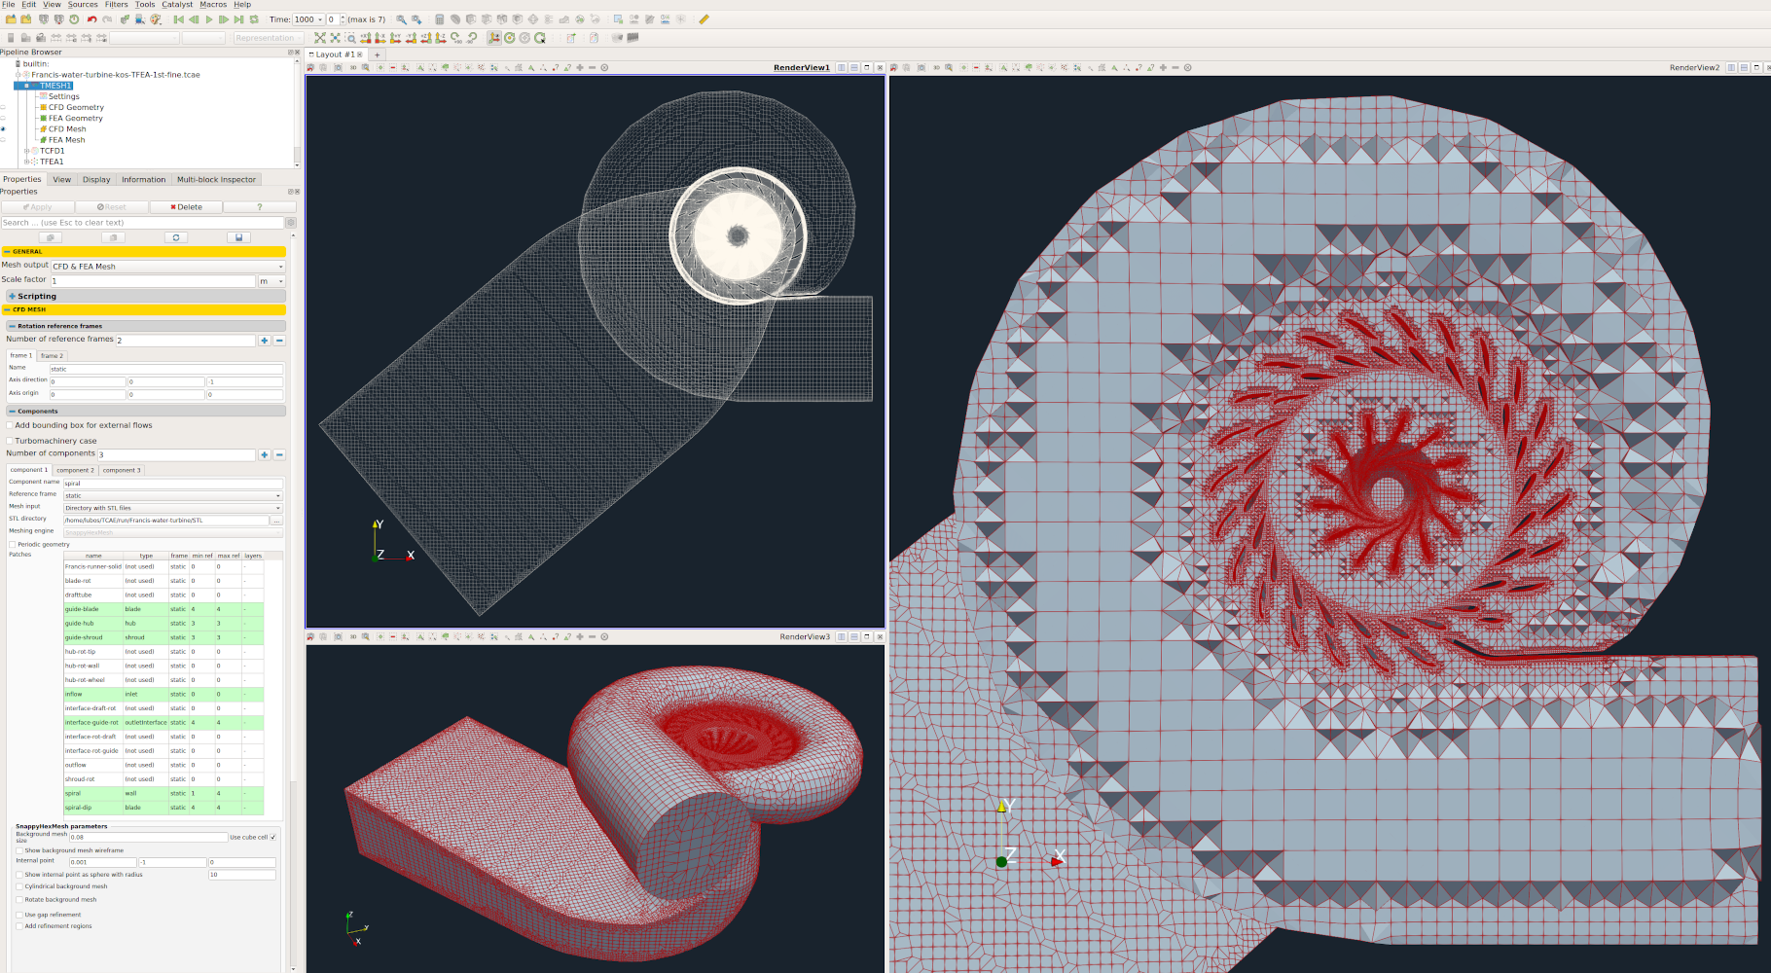Click the save icon in Properties panel

[238, 237]
